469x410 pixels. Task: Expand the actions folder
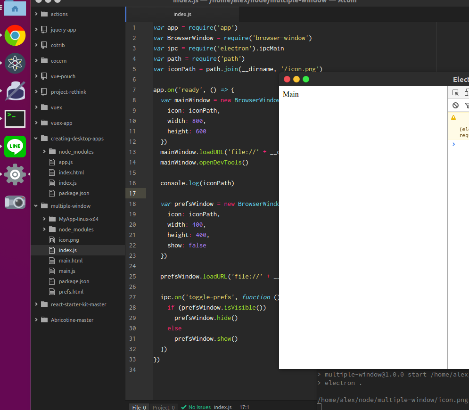coord(36,14)
